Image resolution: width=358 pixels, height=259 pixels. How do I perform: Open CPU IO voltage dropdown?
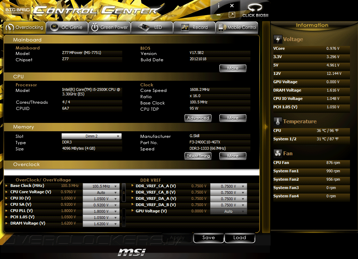tap(101, 199)
